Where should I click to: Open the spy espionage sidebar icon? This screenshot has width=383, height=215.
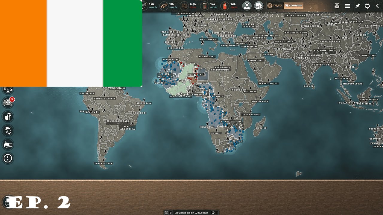[8, 116]
